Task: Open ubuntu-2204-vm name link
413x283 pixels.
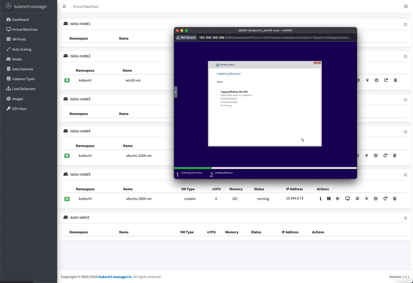Action: 139,156
